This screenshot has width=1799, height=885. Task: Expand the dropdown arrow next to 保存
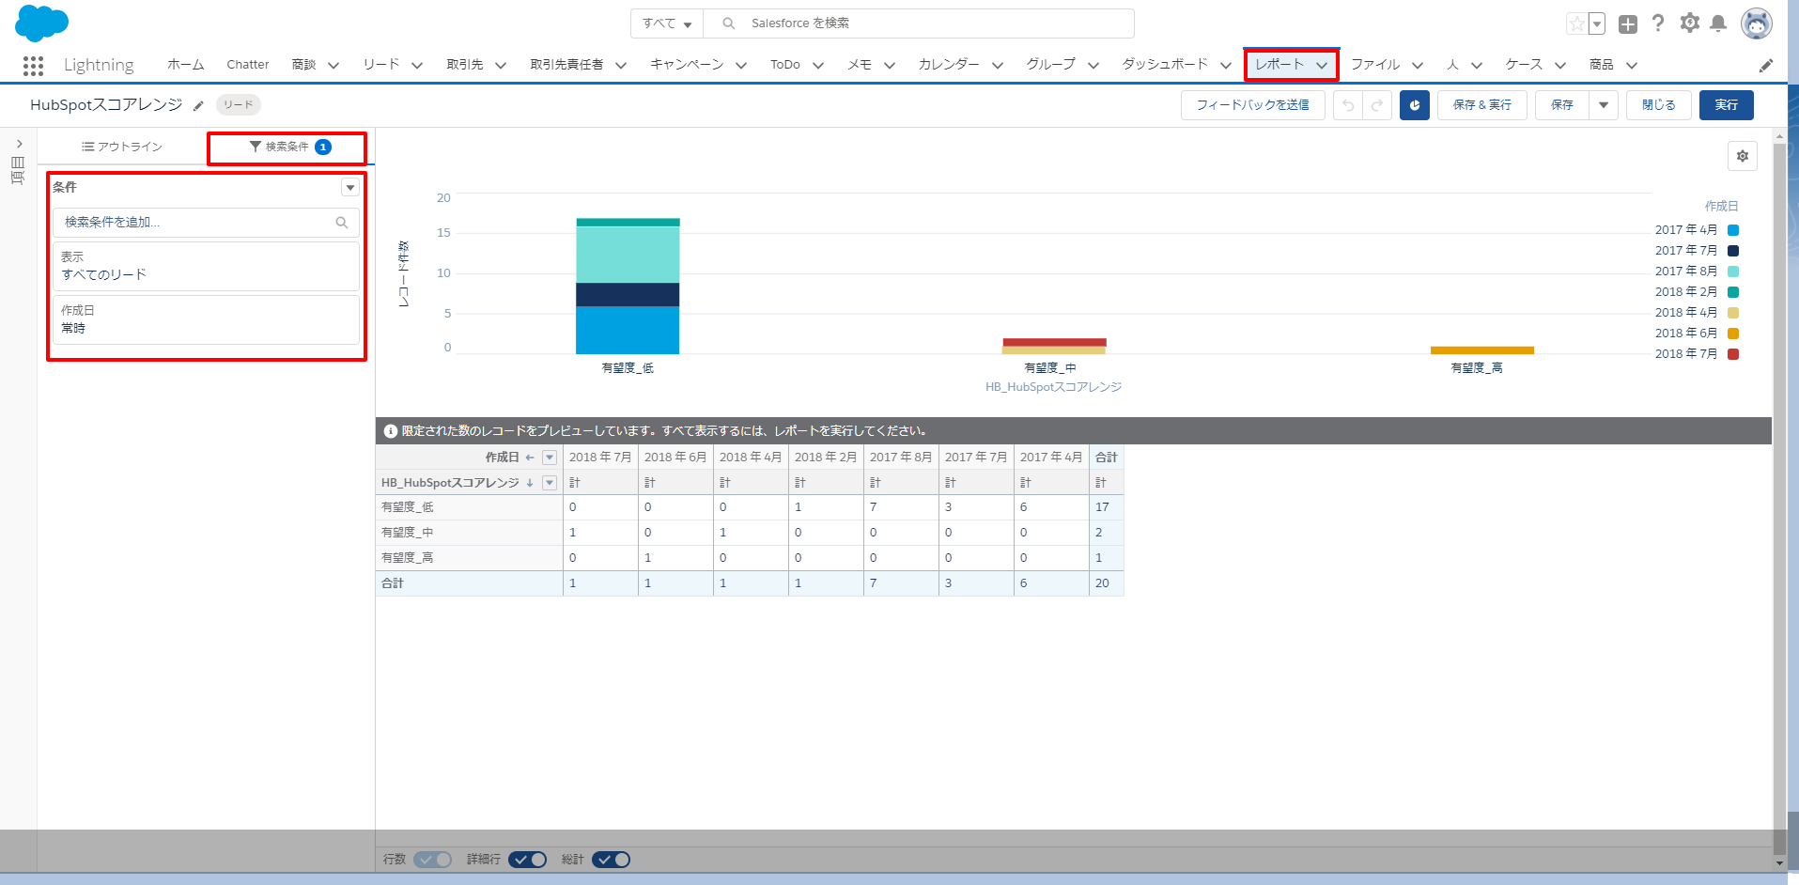tap(1604, 105)
